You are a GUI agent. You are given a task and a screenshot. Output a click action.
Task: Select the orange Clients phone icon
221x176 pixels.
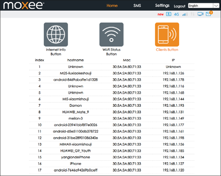click(167, 34)
